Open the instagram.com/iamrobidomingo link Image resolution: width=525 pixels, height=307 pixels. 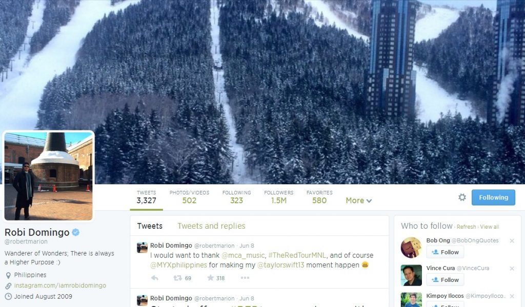click(60, 286)
